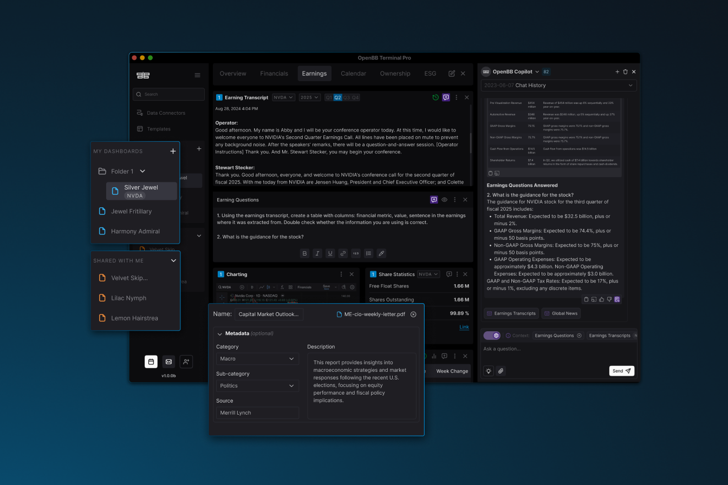
Task: Select Q3 in the quarter selector
Action: (347, 97)
